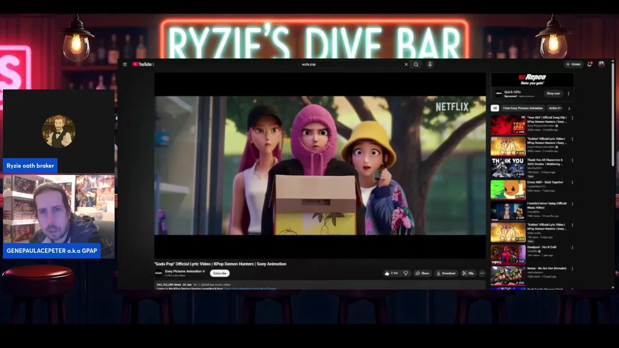The width and height of the screenshot is (619, 348).
Task: Click the YouTube logo home link
Action: click(x=143, y=64)
